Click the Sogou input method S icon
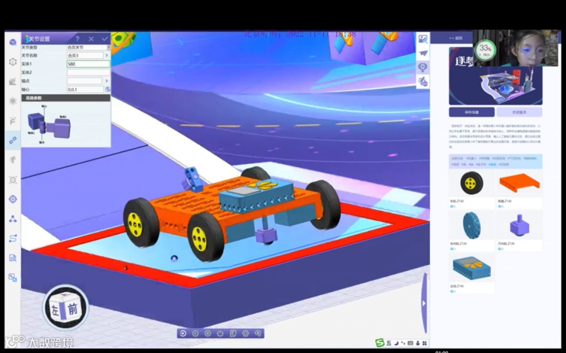Screen dimensions: 566x353 (379, 343)
